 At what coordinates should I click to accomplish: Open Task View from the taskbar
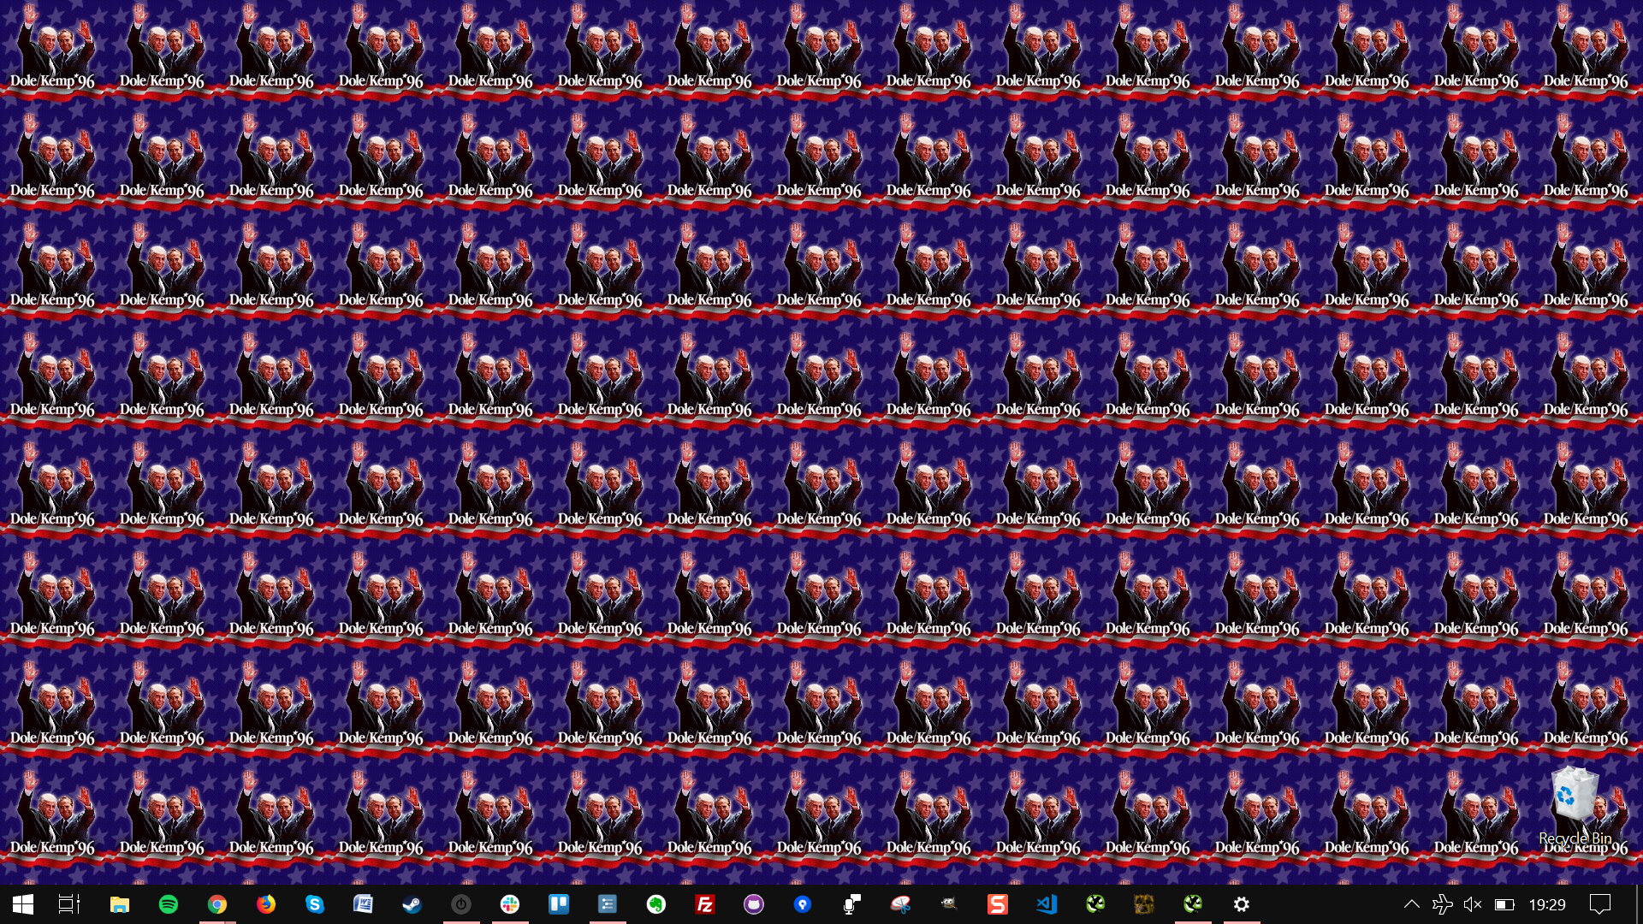coord(68,904)
